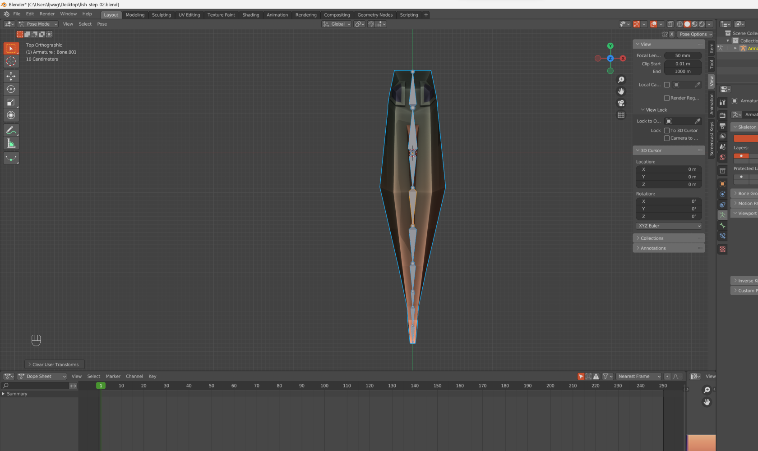Click the viewport pan hand icon
This screenshot has height=451, width=758.
click(x=621, y=91)
